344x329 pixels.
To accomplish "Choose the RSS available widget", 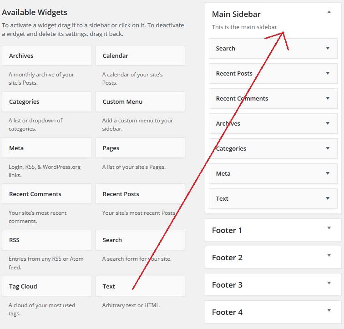I will [x=46, y=240].
